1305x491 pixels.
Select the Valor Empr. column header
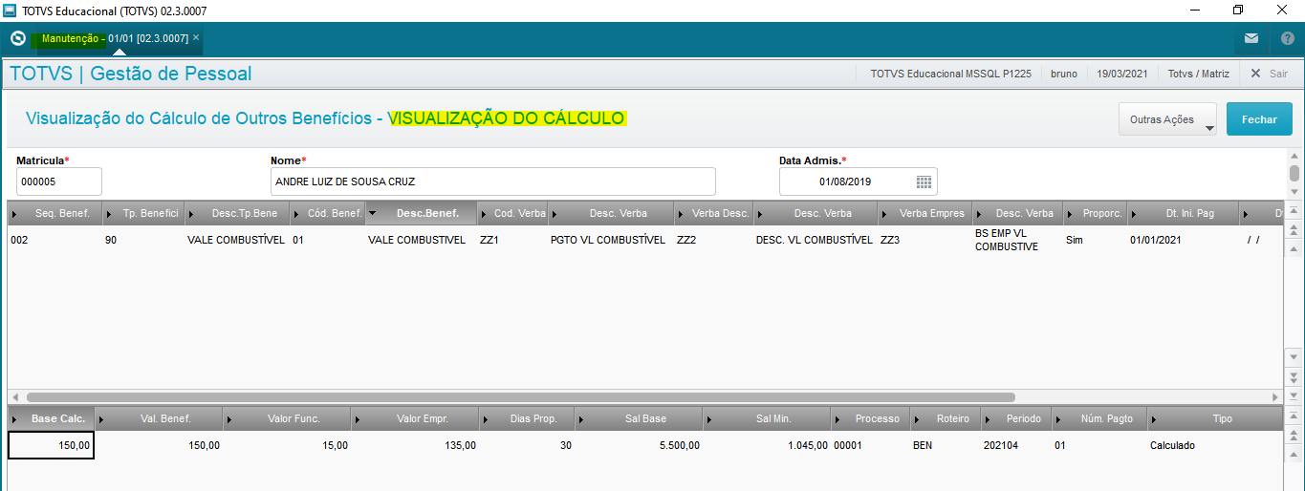[x=415, y=418]
